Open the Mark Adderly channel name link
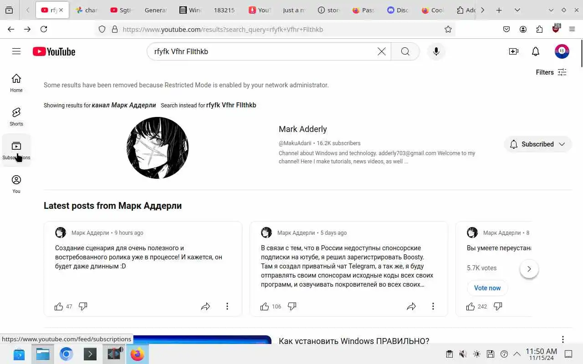 pos(303,129)
